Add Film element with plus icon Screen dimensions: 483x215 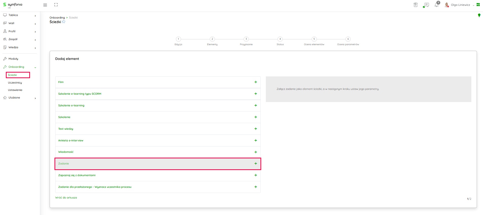point(256,82)
